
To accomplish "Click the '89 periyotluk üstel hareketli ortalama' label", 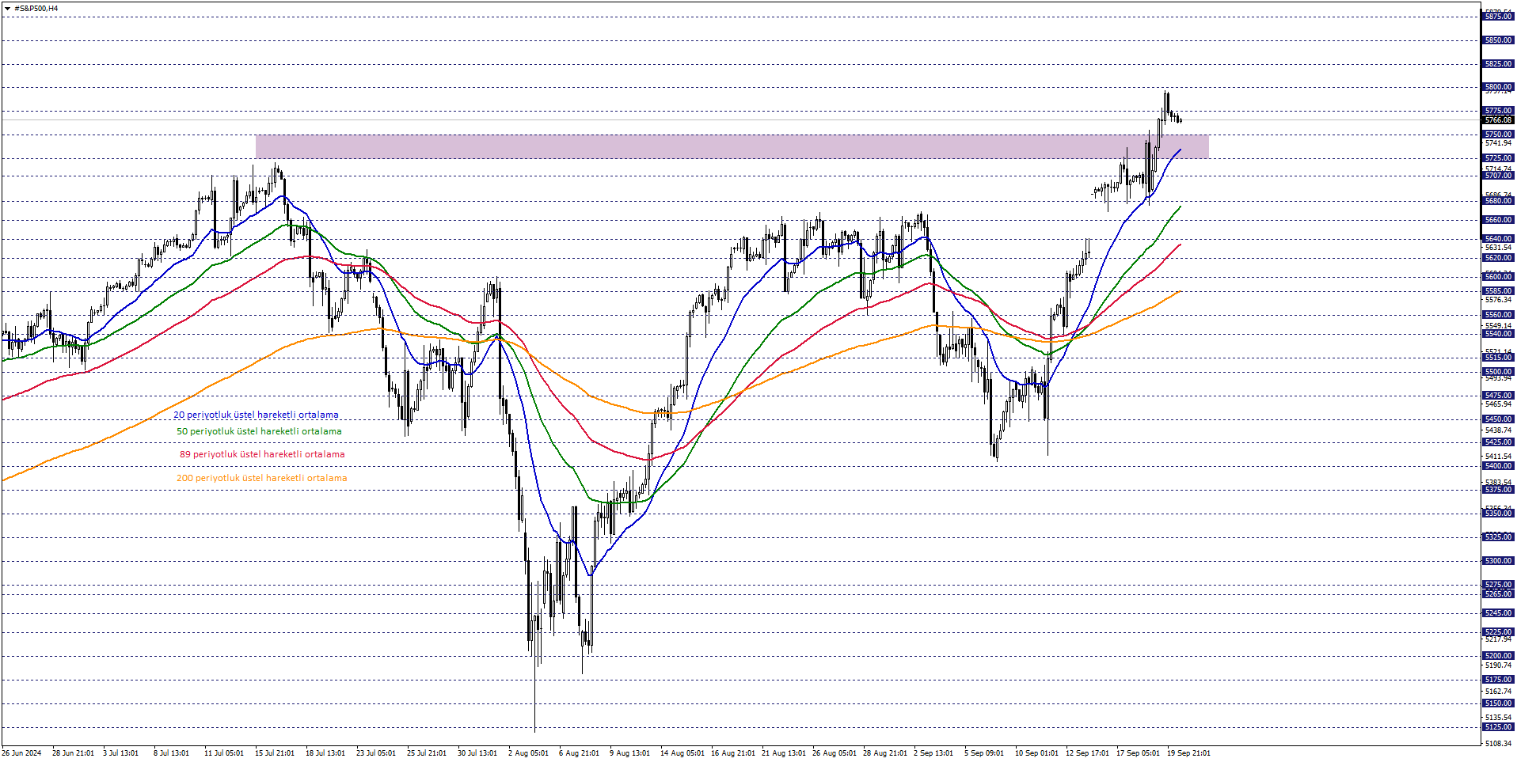I will 262,454.
